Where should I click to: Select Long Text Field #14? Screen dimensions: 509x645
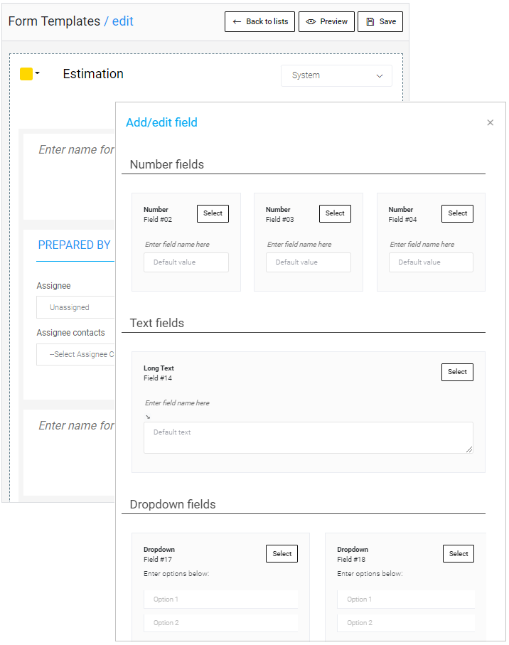click(x=457, y=372)
